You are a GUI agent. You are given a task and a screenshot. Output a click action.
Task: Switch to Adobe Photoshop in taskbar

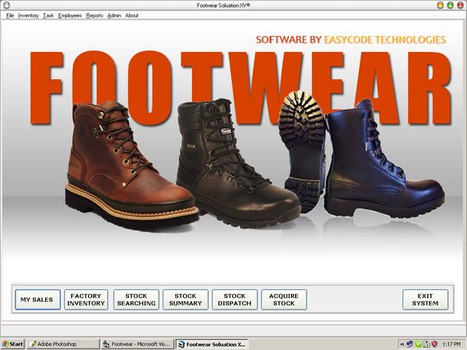(62, 343)
